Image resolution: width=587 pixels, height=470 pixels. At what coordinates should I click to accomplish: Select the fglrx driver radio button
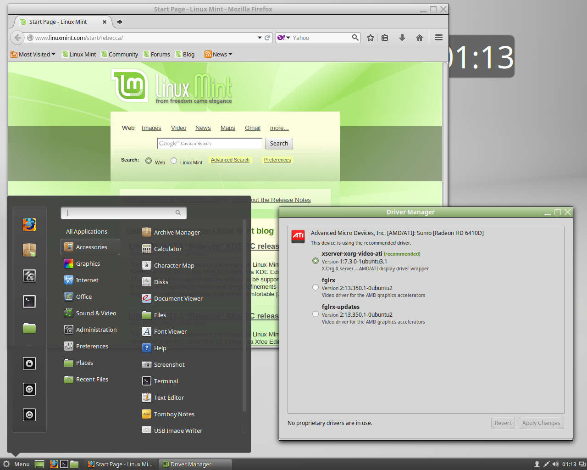pyautogui.click(x=315, y=287)
